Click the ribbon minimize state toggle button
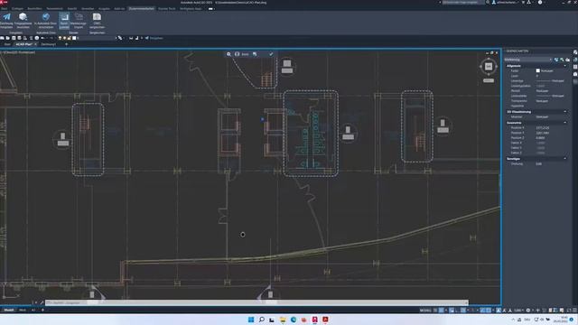578x325 pixels. pos(210,8)
